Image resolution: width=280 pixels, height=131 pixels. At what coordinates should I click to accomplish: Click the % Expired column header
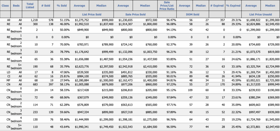(x=233, y=5)
